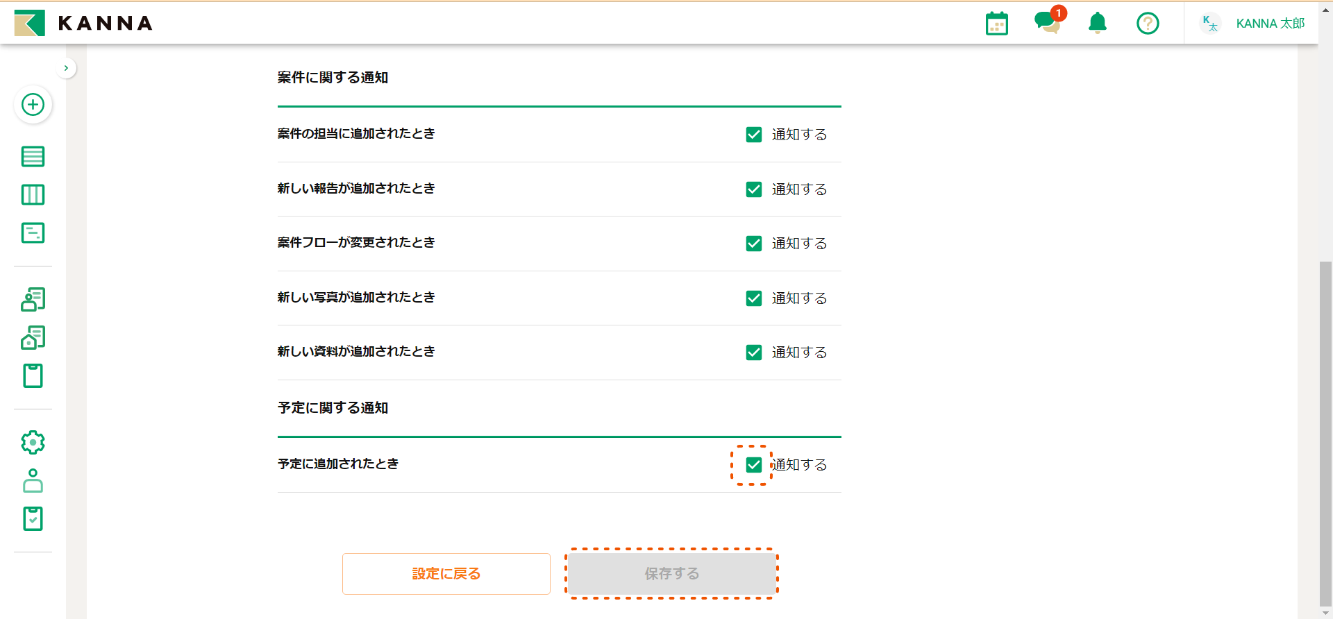Open the help question mark icon
Screen dimensions: 1333x619
[x=1148, y=24]
